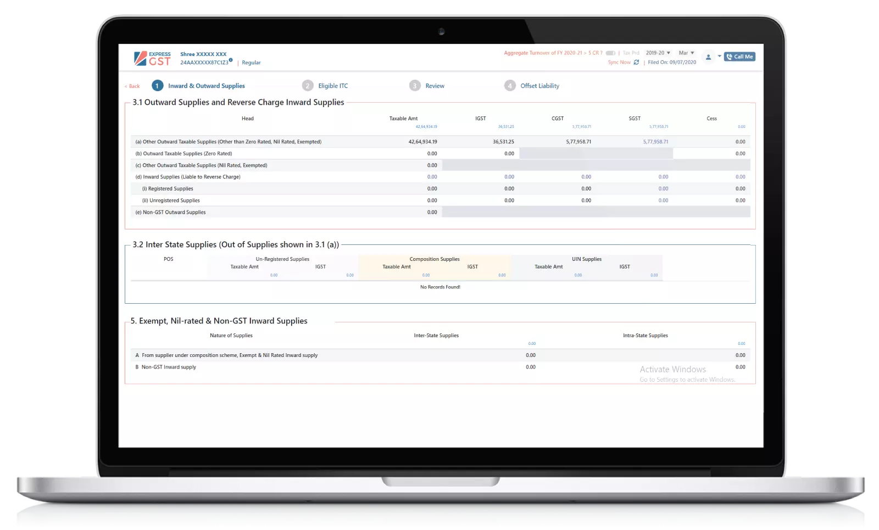This screenshot has width=879, height=530.
Task: Click the Back link
Action: (x=132, y=86)
